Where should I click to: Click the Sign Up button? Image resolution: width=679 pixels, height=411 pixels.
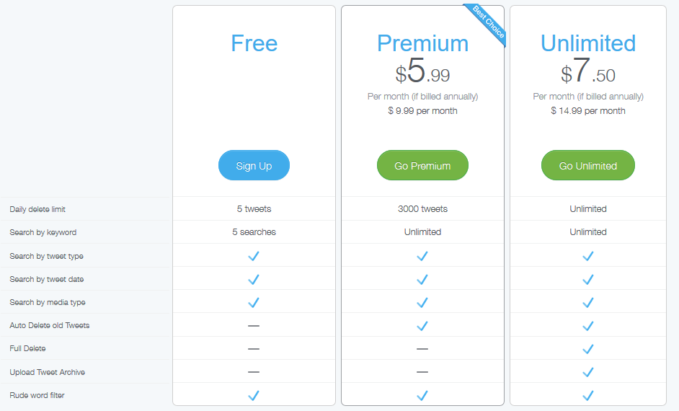(x=254, y=165)
